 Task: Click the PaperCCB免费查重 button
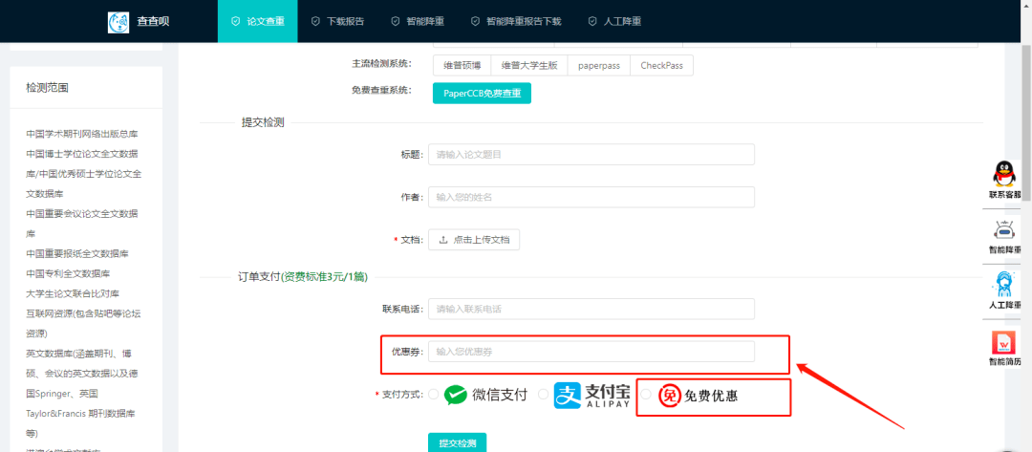(482, 94)
